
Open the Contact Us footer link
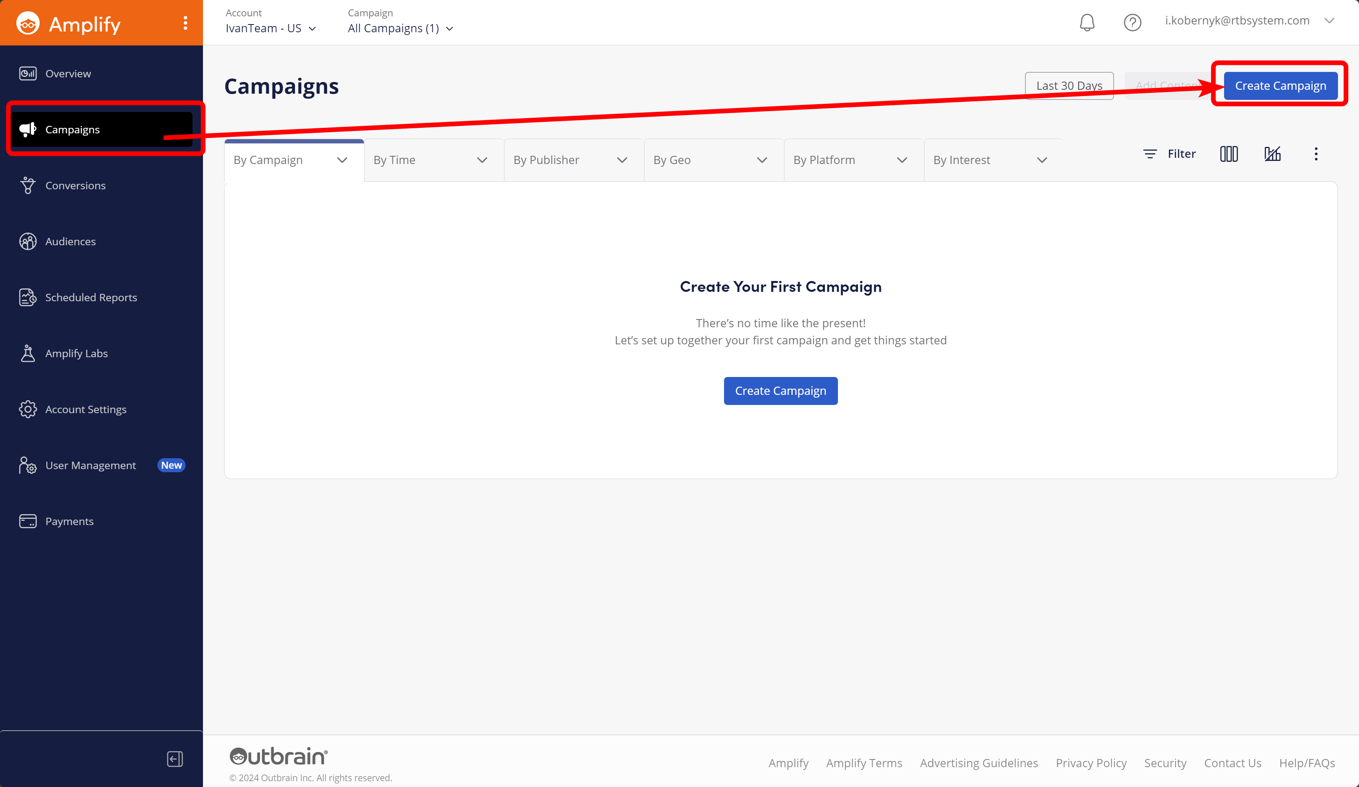1233,763
